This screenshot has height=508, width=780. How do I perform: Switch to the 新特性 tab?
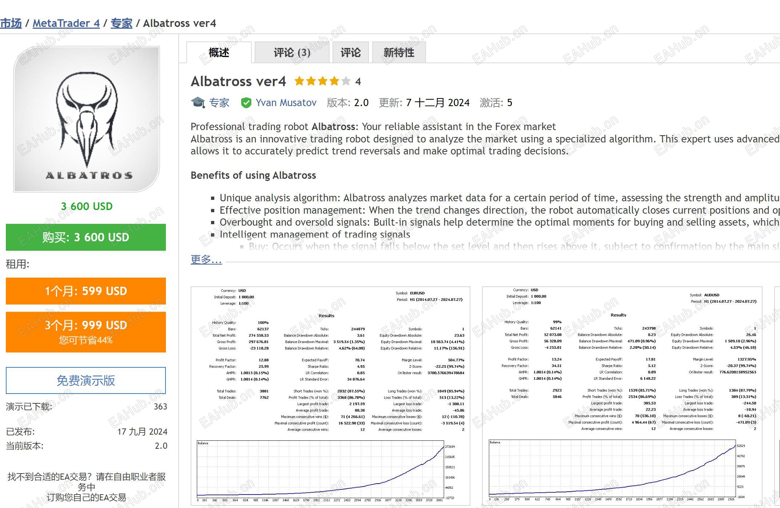tap(399, 53)
